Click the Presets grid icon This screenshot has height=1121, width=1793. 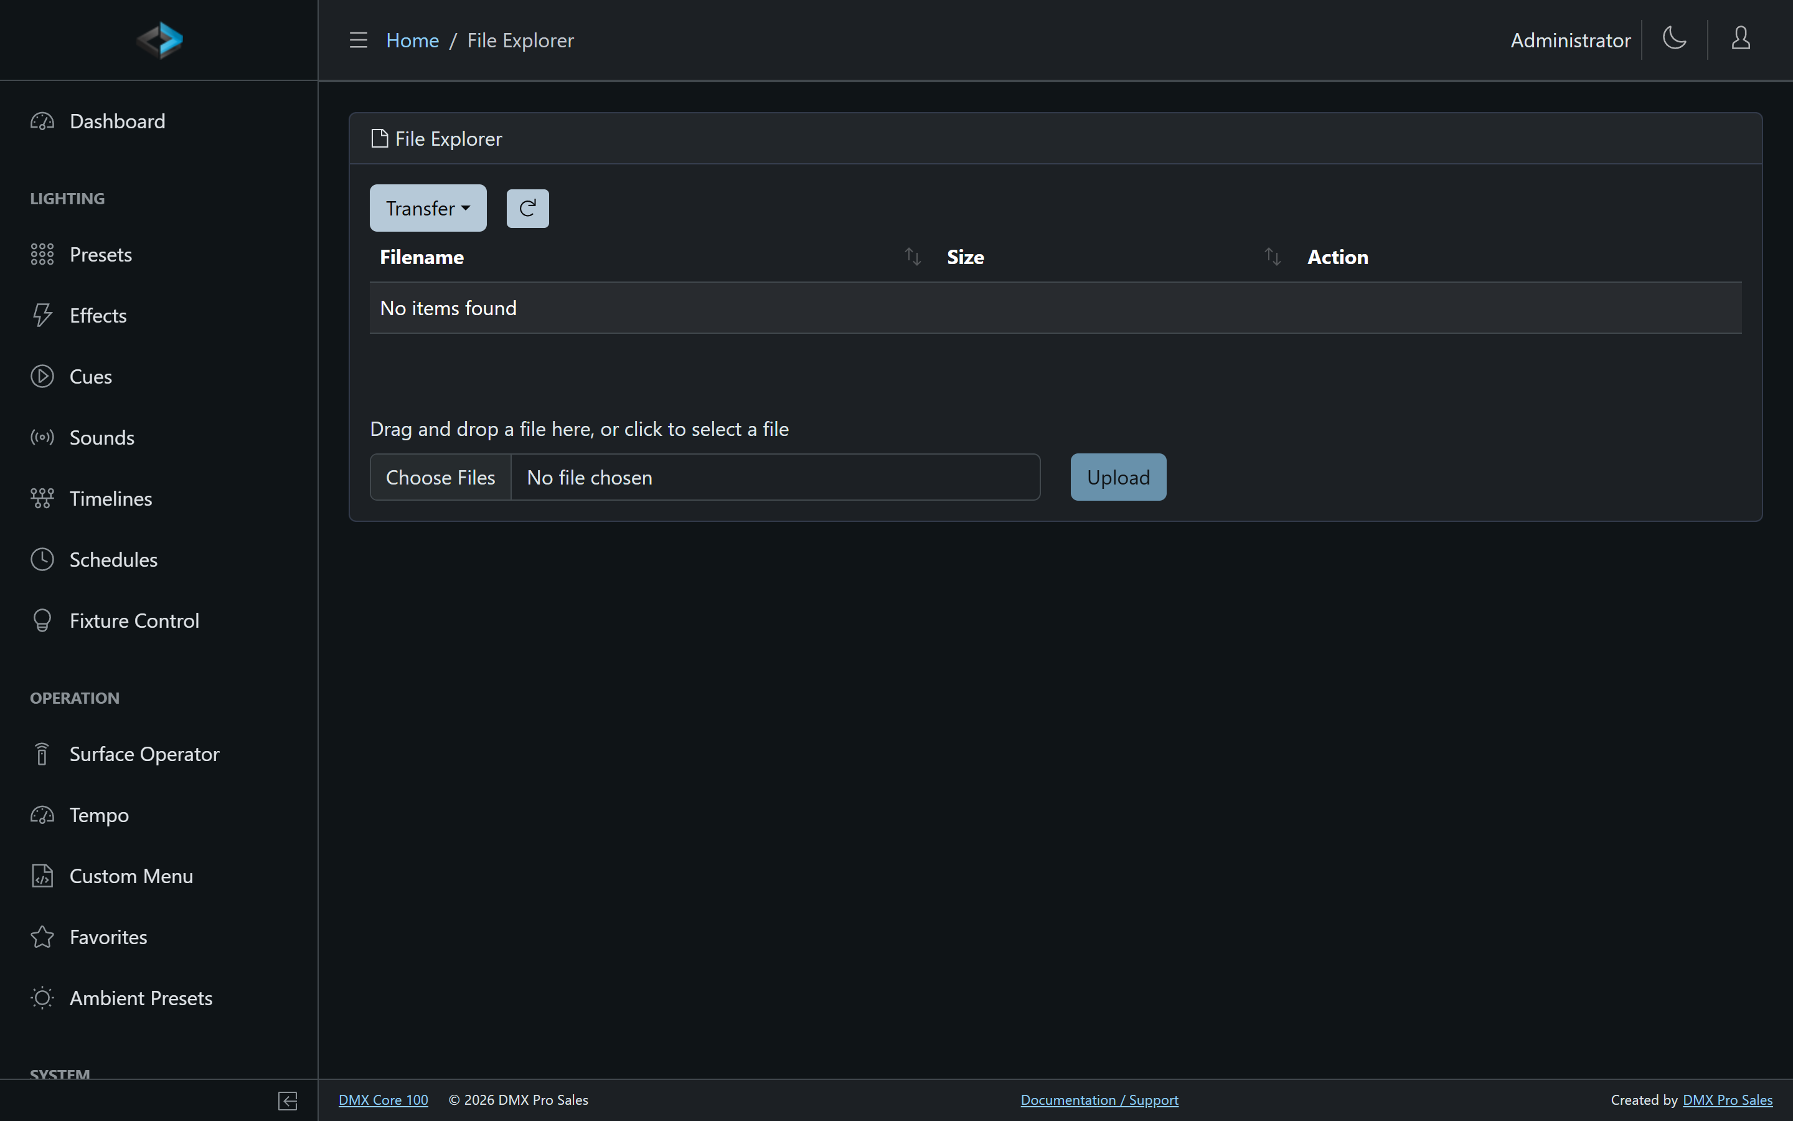coord(42,254)
